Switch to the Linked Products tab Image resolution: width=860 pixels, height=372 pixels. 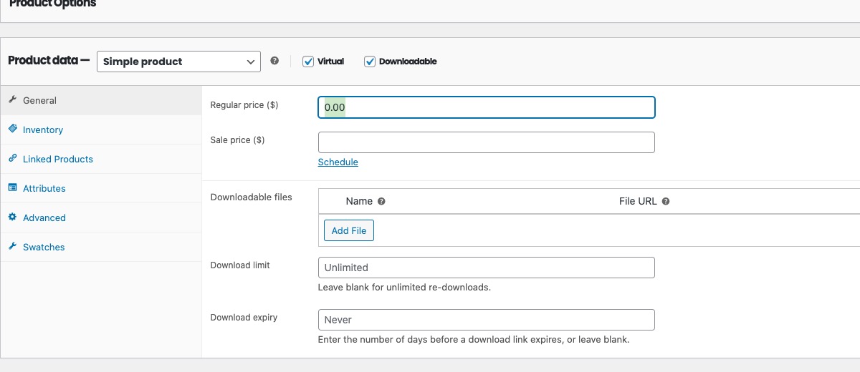click(101, 159)
